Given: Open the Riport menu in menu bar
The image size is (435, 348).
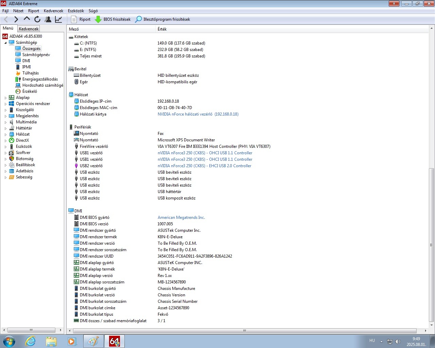Looking at the screenshot, I should (x=34, y=11).
